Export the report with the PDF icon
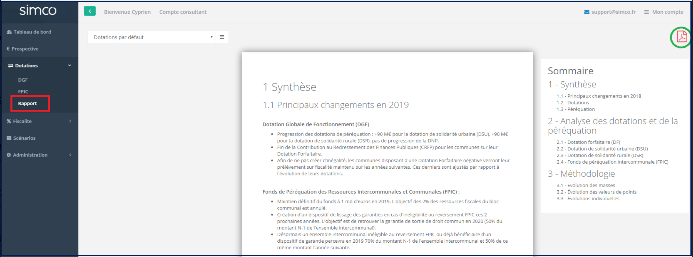Viewport: 693px width, 257px height. click(x=681, y=37)
